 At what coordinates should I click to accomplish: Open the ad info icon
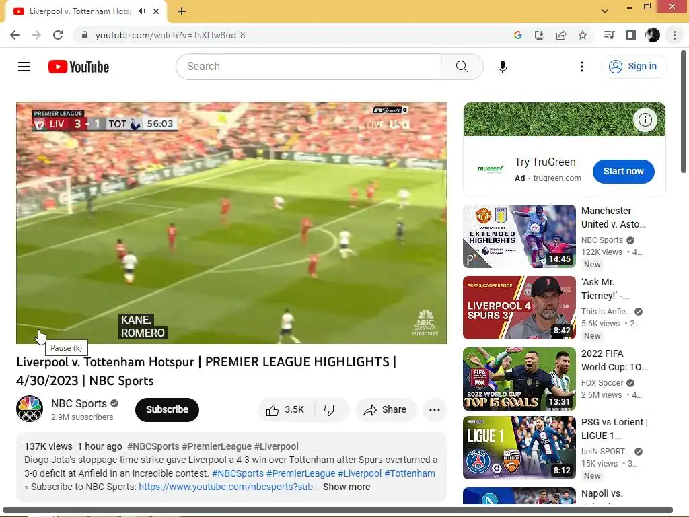(645, 120)
